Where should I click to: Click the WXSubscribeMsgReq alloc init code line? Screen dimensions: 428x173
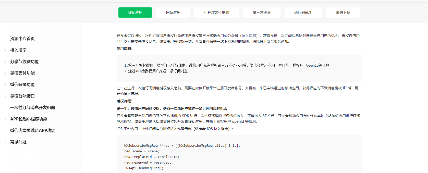tap(182, 146)
